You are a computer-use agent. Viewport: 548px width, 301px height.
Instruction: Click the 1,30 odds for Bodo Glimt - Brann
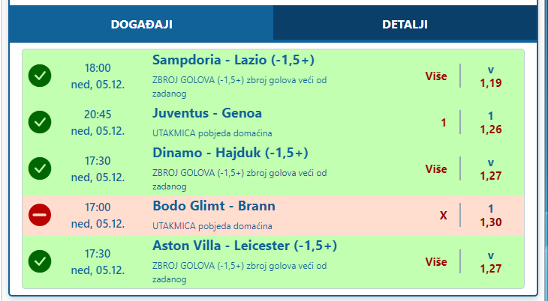point(491,222)
